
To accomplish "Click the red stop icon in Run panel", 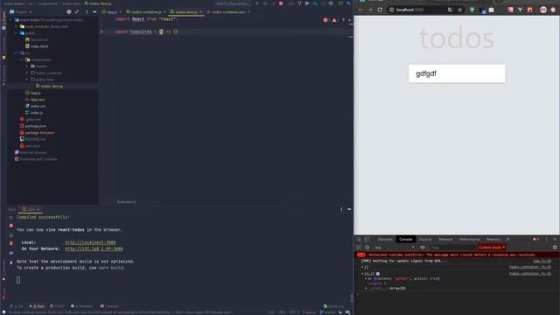I will pos(11,226).
